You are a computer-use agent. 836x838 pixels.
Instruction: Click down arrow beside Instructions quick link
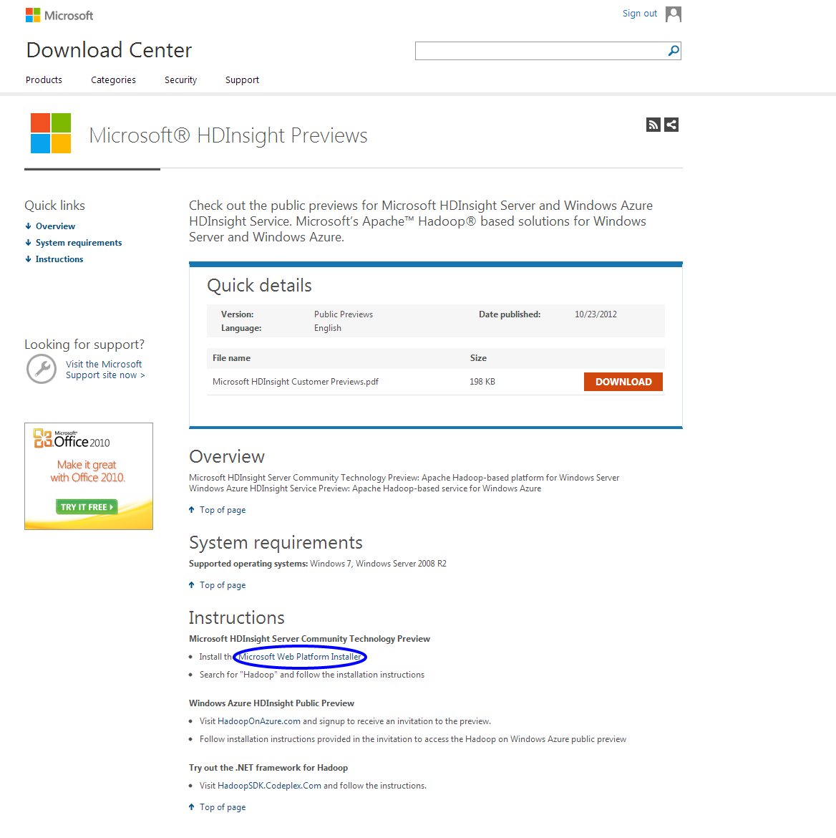(29, 259)
